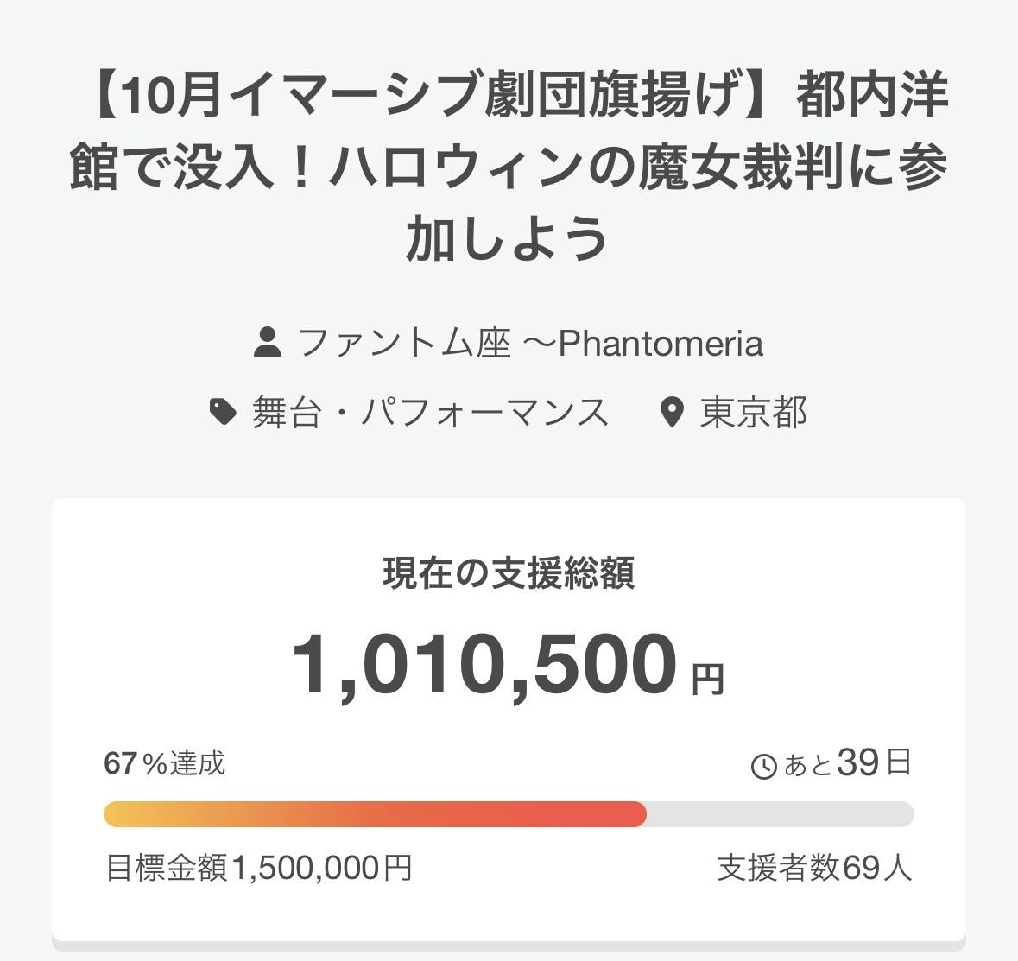Click the person icon beside the owner name
The height and width of the screenshot is (961, 1018).
[268, 343]
